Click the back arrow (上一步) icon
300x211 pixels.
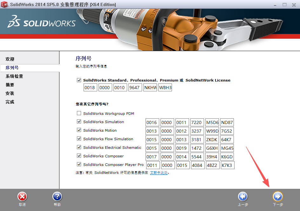pos(243,196)
